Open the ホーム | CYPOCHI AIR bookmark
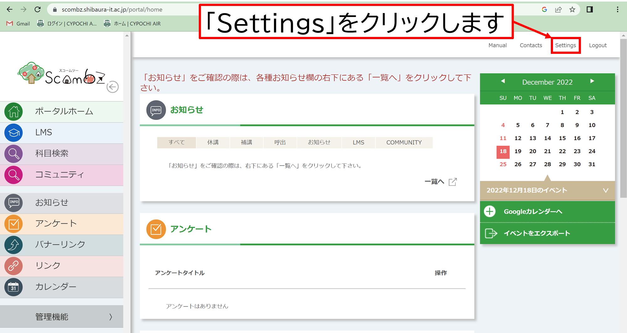 point(132,23)
